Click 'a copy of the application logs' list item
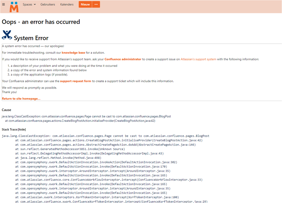282x203 pixels. coord(39,74)
